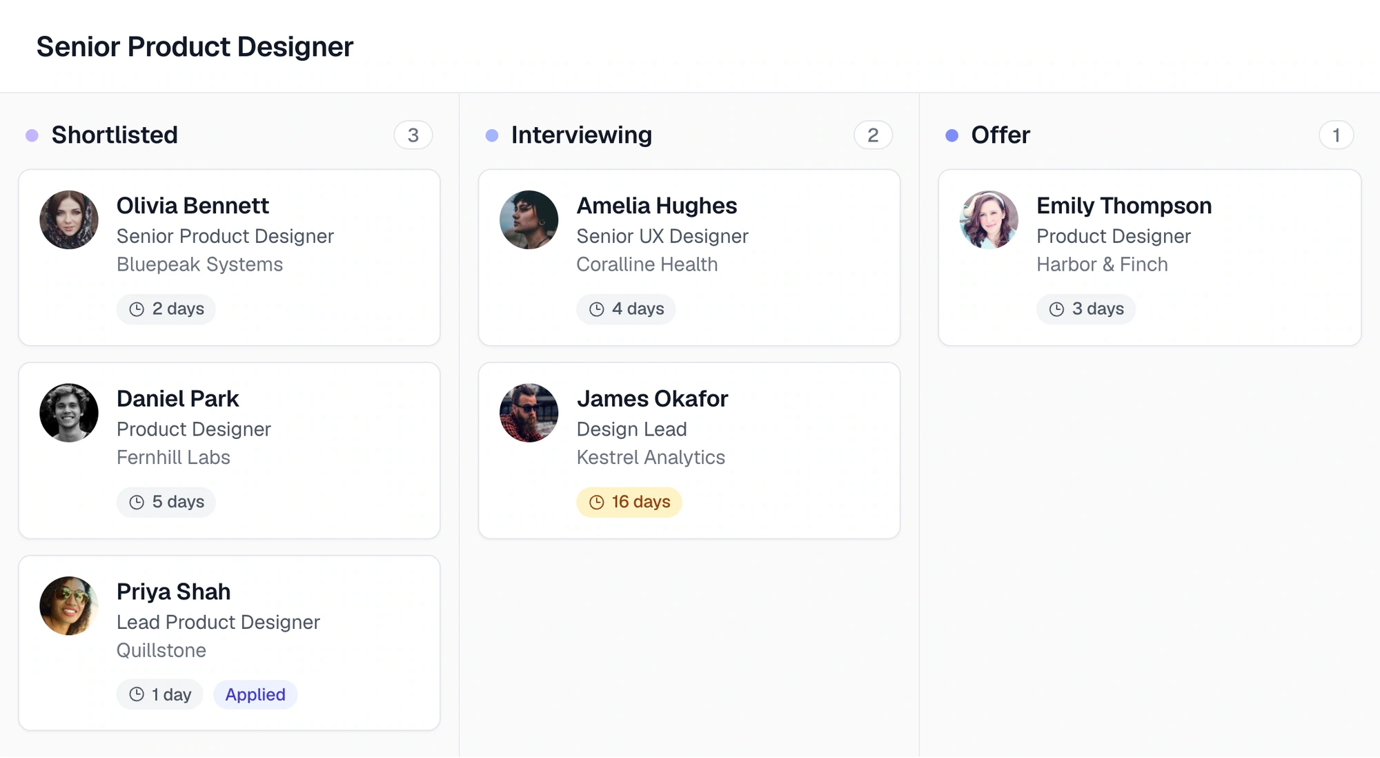
Task: Click the 2 days text on Olivia's card
Action: [x=178, y=309]
